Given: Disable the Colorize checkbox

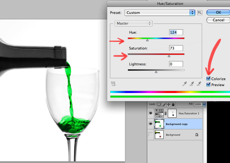Looking at the screenshot, I should [208, 79].
